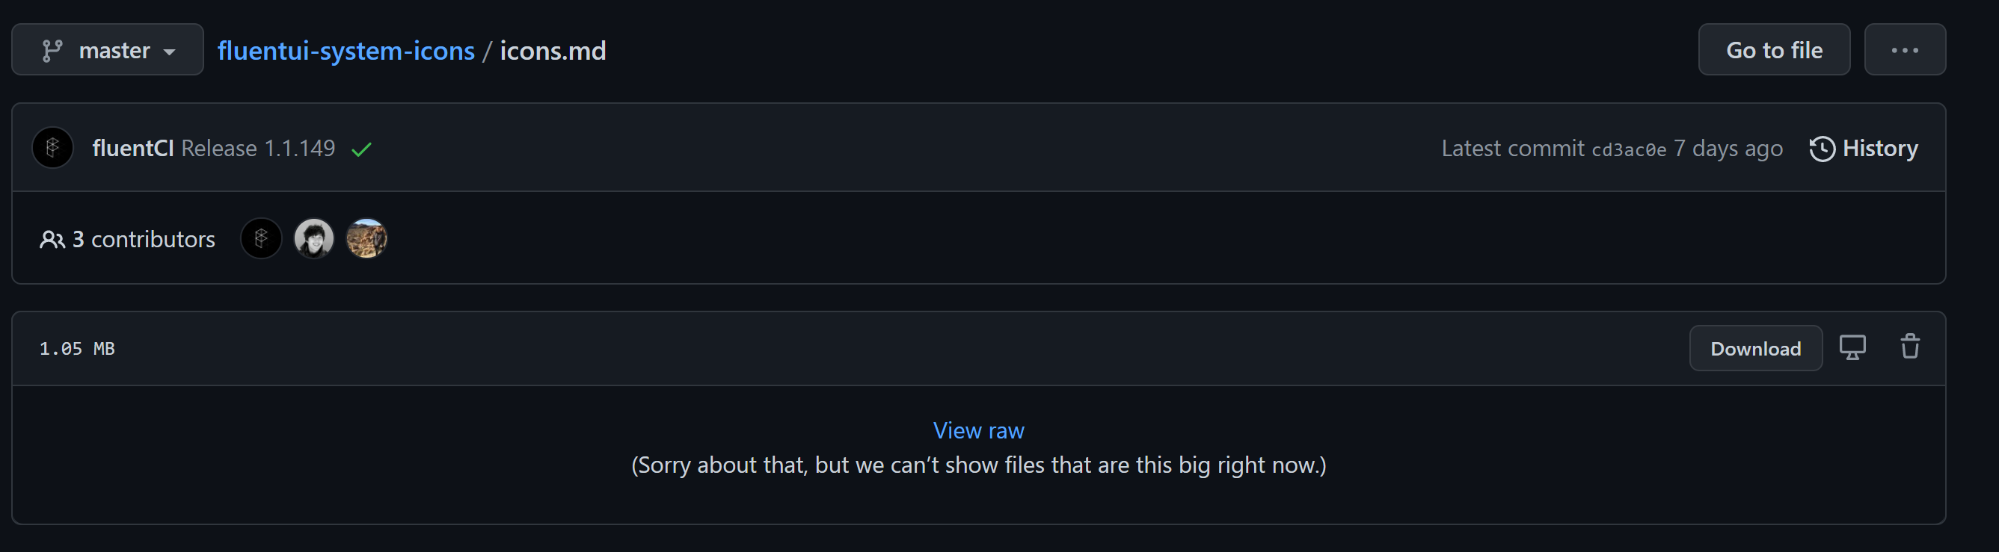Select the icons.md breadcrumb label
The image size is (1999, 552).
pyautogui.click(x=553, y=50)
